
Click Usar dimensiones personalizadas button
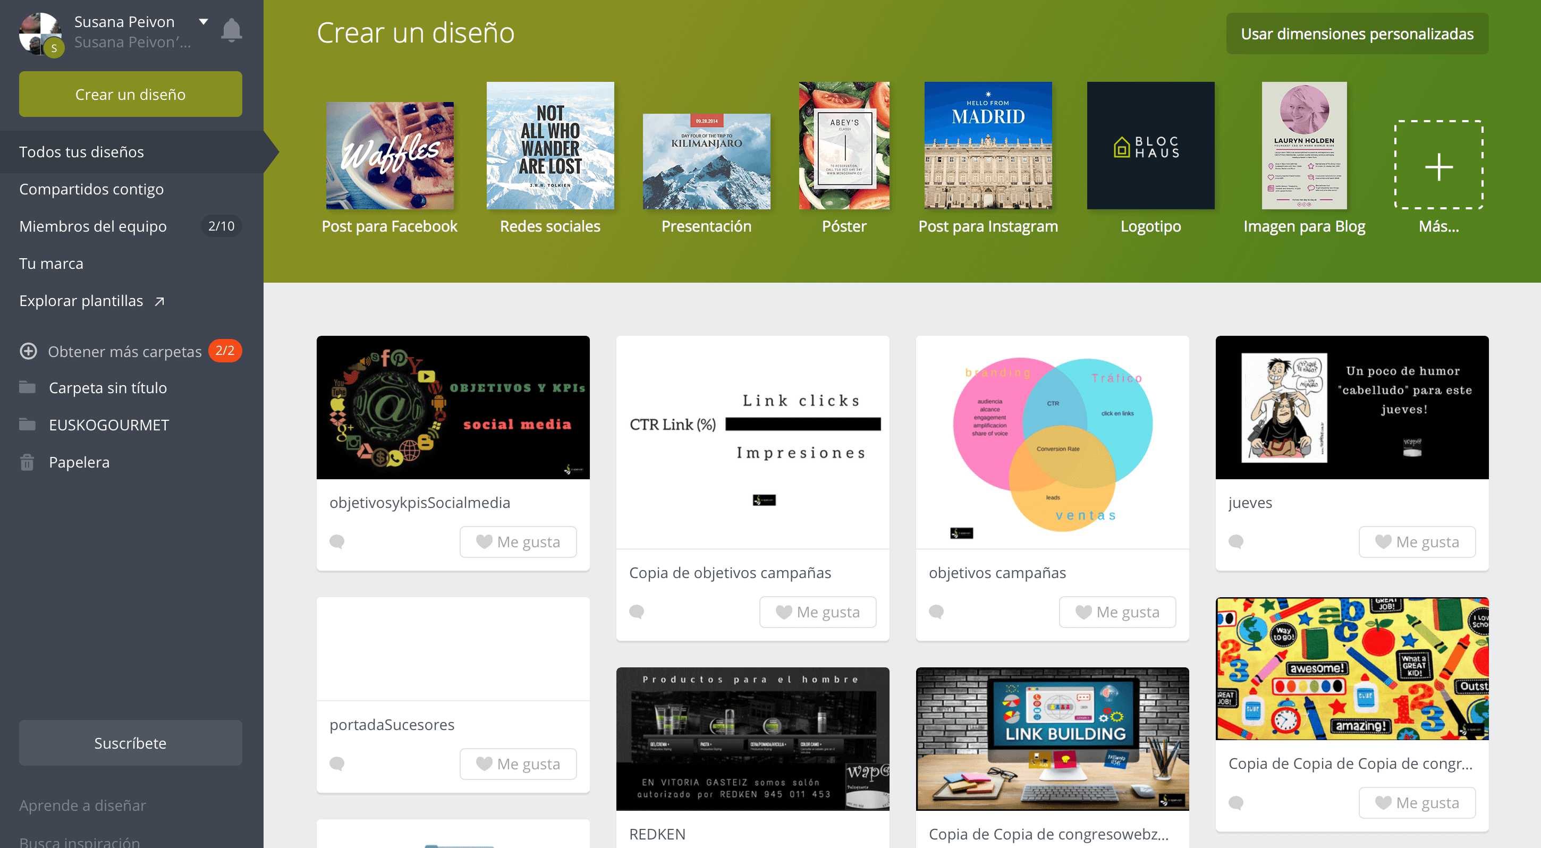1357,35
